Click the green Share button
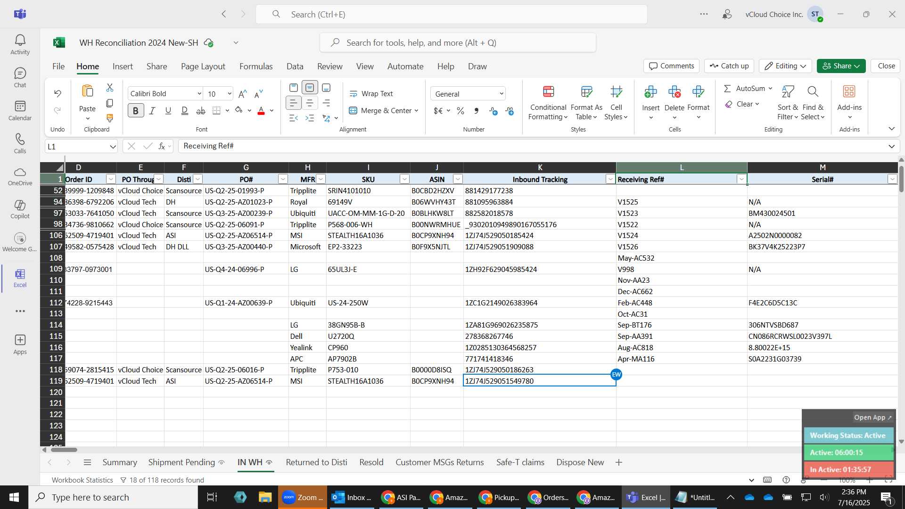Screen dimensions: 905x509 (x=841, y=66)
